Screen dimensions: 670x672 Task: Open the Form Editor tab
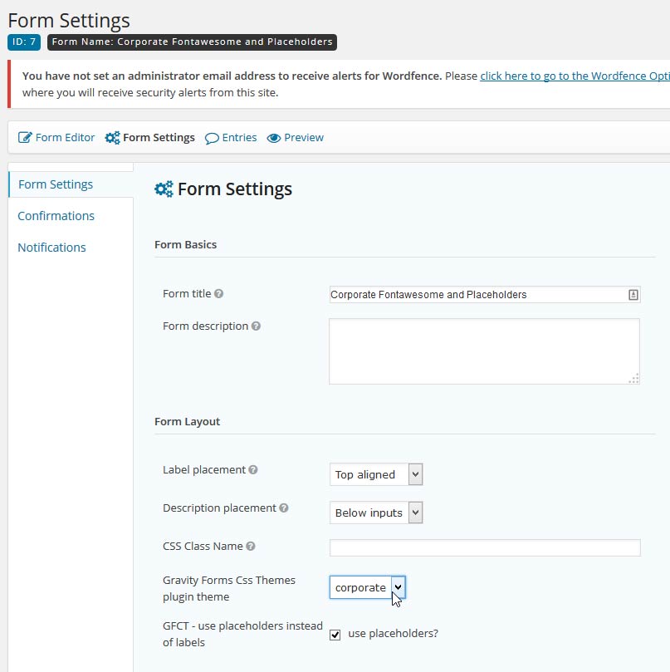[56, 138]
